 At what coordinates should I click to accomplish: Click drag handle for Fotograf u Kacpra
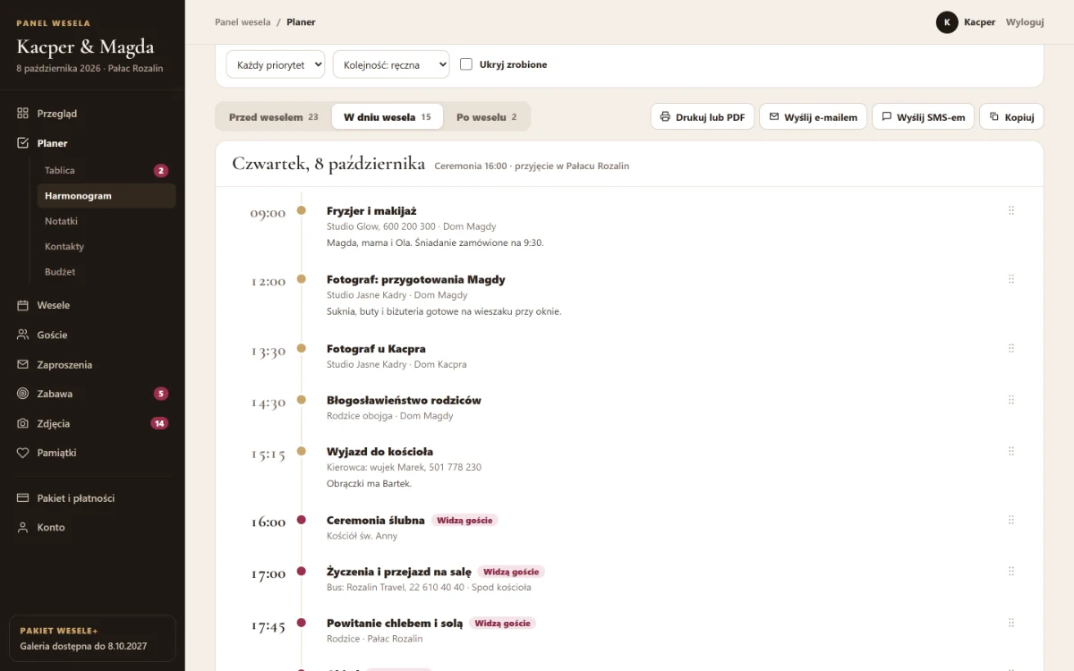pyautogui.click(x=1011, y=348)
